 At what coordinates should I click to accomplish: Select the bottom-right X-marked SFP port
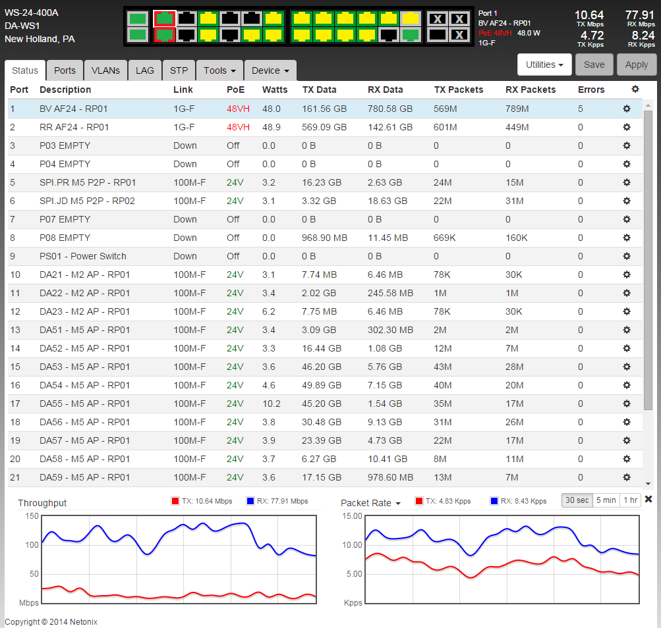pos(459,35)
